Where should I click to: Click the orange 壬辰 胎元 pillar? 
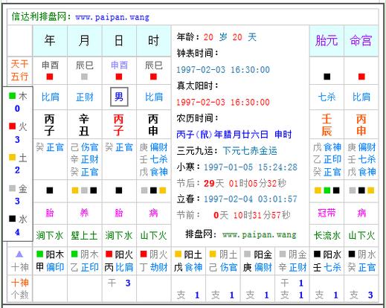(x=327, y=125)
